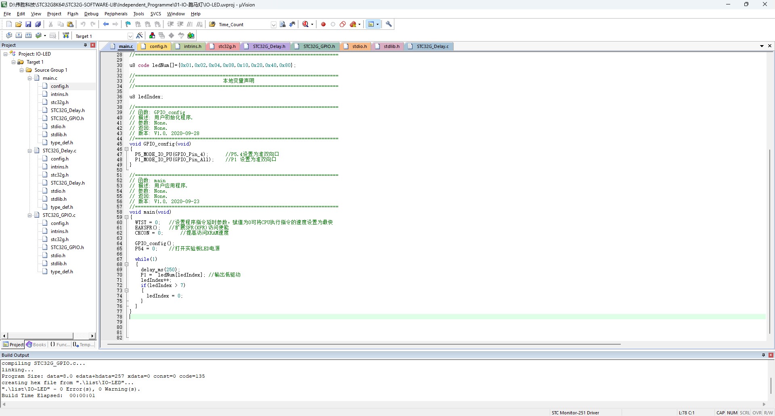Viewport: 775px width, 416px height.
Task: Collapse code fold at line 59
Action: point(126,217)
